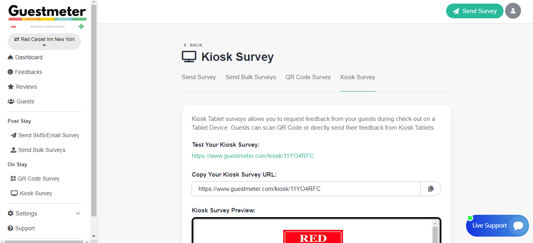Open the Red Carpet Inn New York property switcher
Image resolution: width=533 pixels, height=243 pixels.
click(44, 42)
